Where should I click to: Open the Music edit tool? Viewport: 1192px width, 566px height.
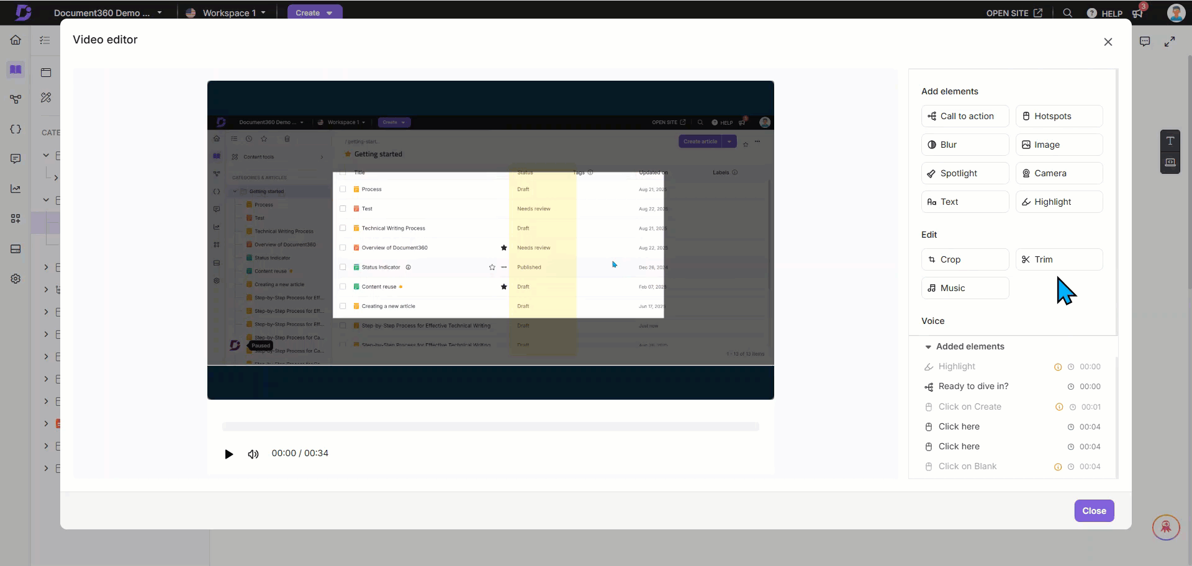point(965,288)
